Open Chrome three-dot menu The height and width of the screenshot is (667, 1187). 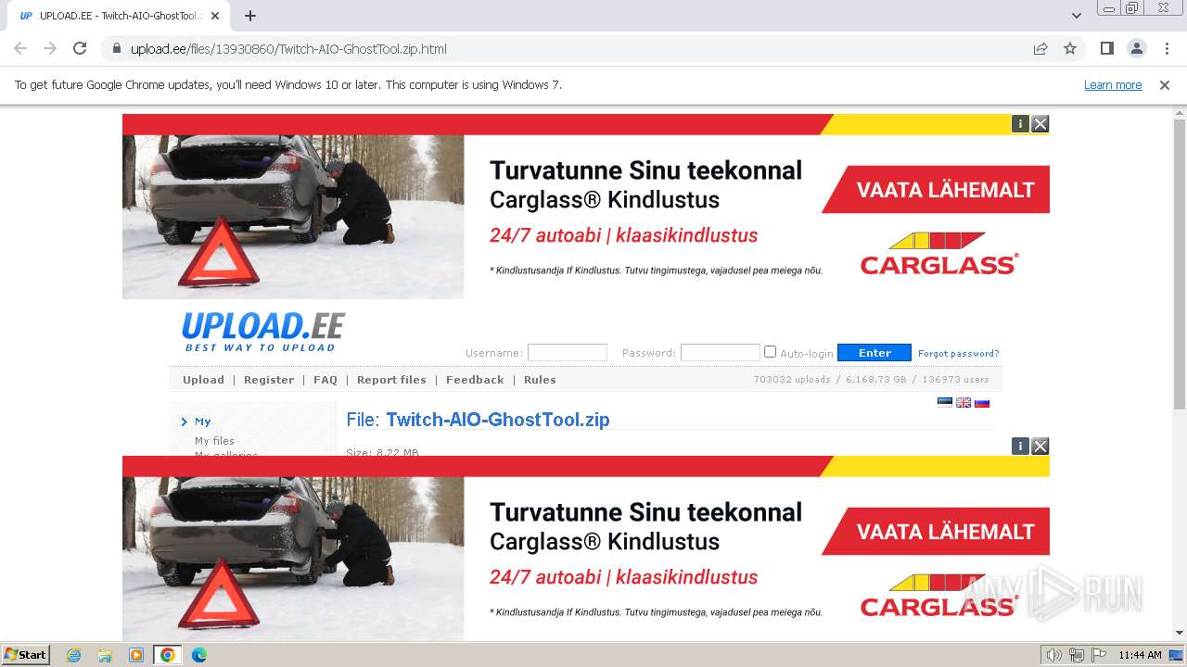click(1167, 48)
